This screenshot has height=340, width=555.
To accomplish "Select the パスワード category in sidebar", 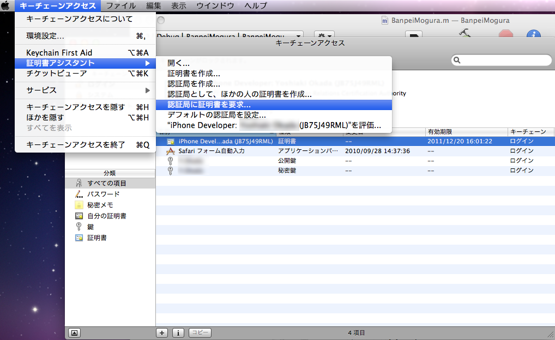I will (103, 194).
